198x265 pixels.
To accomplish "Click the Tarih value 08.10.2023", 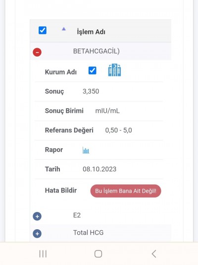I will point(99,169).
